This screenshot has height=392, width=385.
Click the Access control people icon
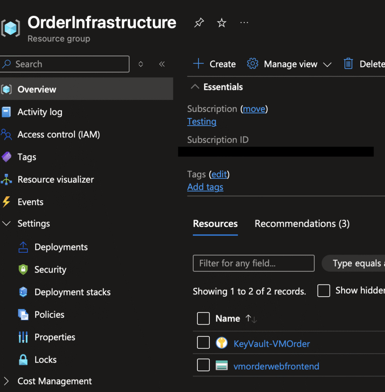coord(6,134)
